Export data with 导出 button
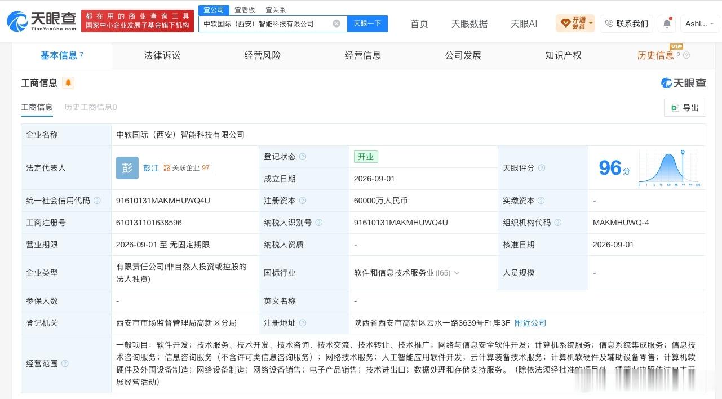Screen dimensions: 722x399 click(x=685, y=108)
